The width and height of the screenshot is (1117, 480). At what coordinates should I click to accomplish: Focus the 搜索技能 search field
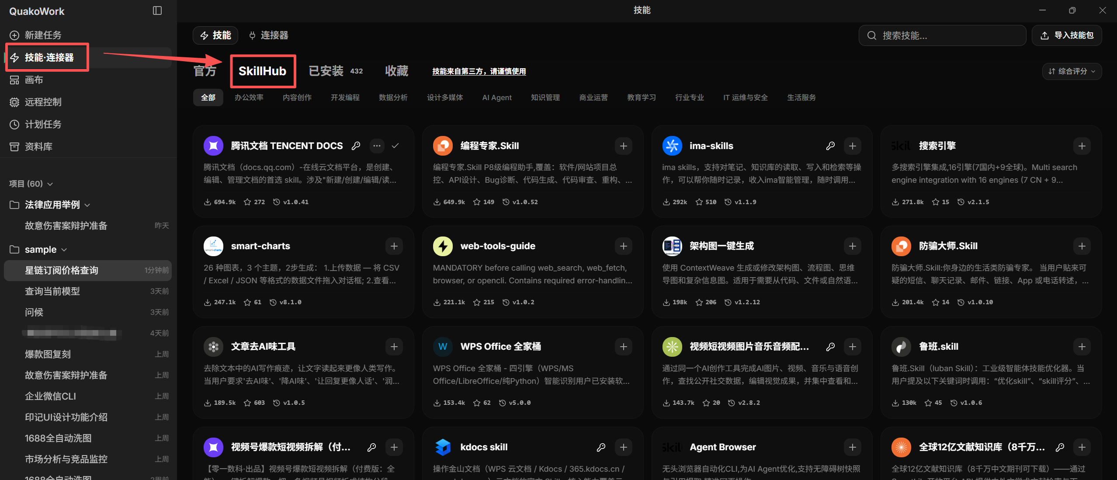[x=942, y=35]
